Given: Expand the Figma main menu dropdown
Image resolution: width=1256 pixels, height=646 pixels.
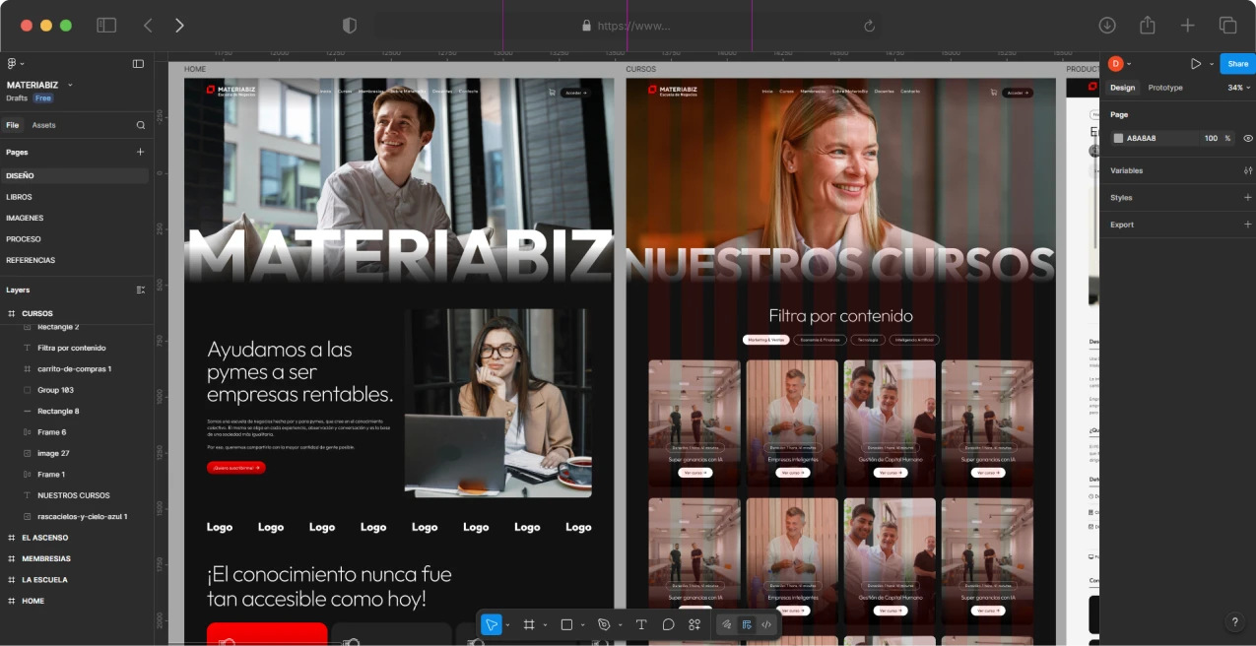Looking at the screenshot, I should click(x=15, y=64).
